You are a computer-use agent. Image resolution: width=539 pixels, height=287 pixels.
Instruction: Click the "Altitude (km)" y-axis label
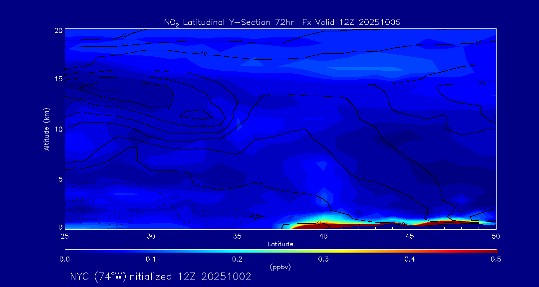pos(46,129)
